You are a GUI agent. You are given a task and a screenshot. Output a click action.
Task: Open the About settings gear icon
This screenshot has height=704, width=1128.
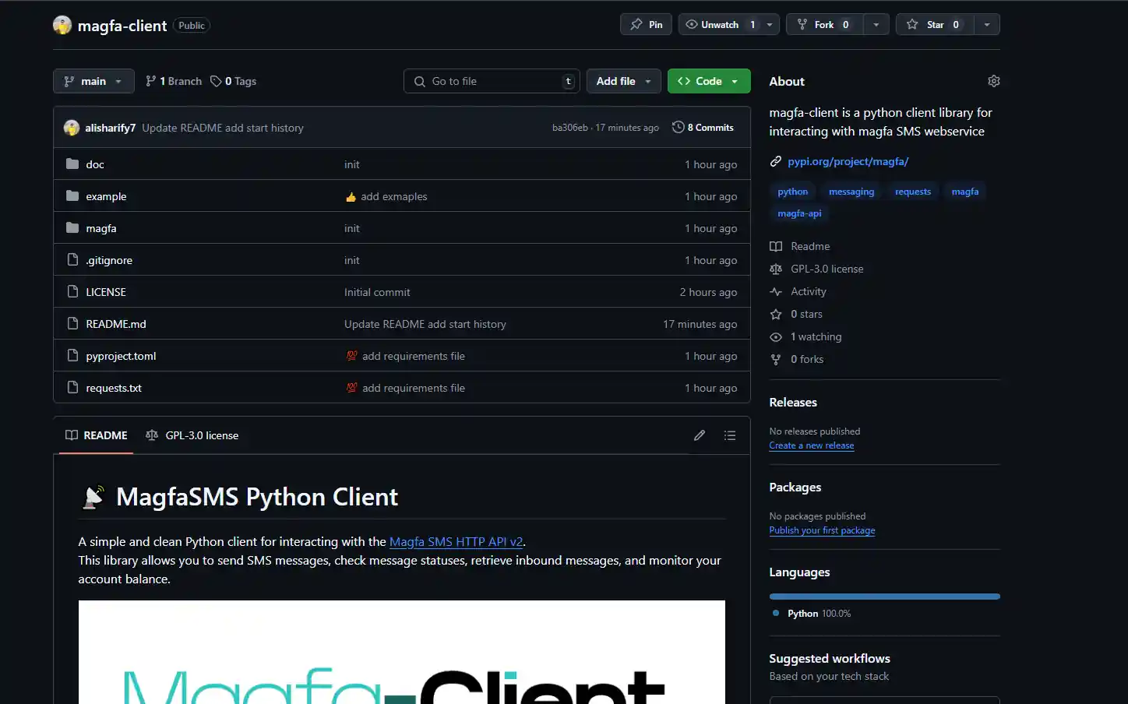click(993, 81)
